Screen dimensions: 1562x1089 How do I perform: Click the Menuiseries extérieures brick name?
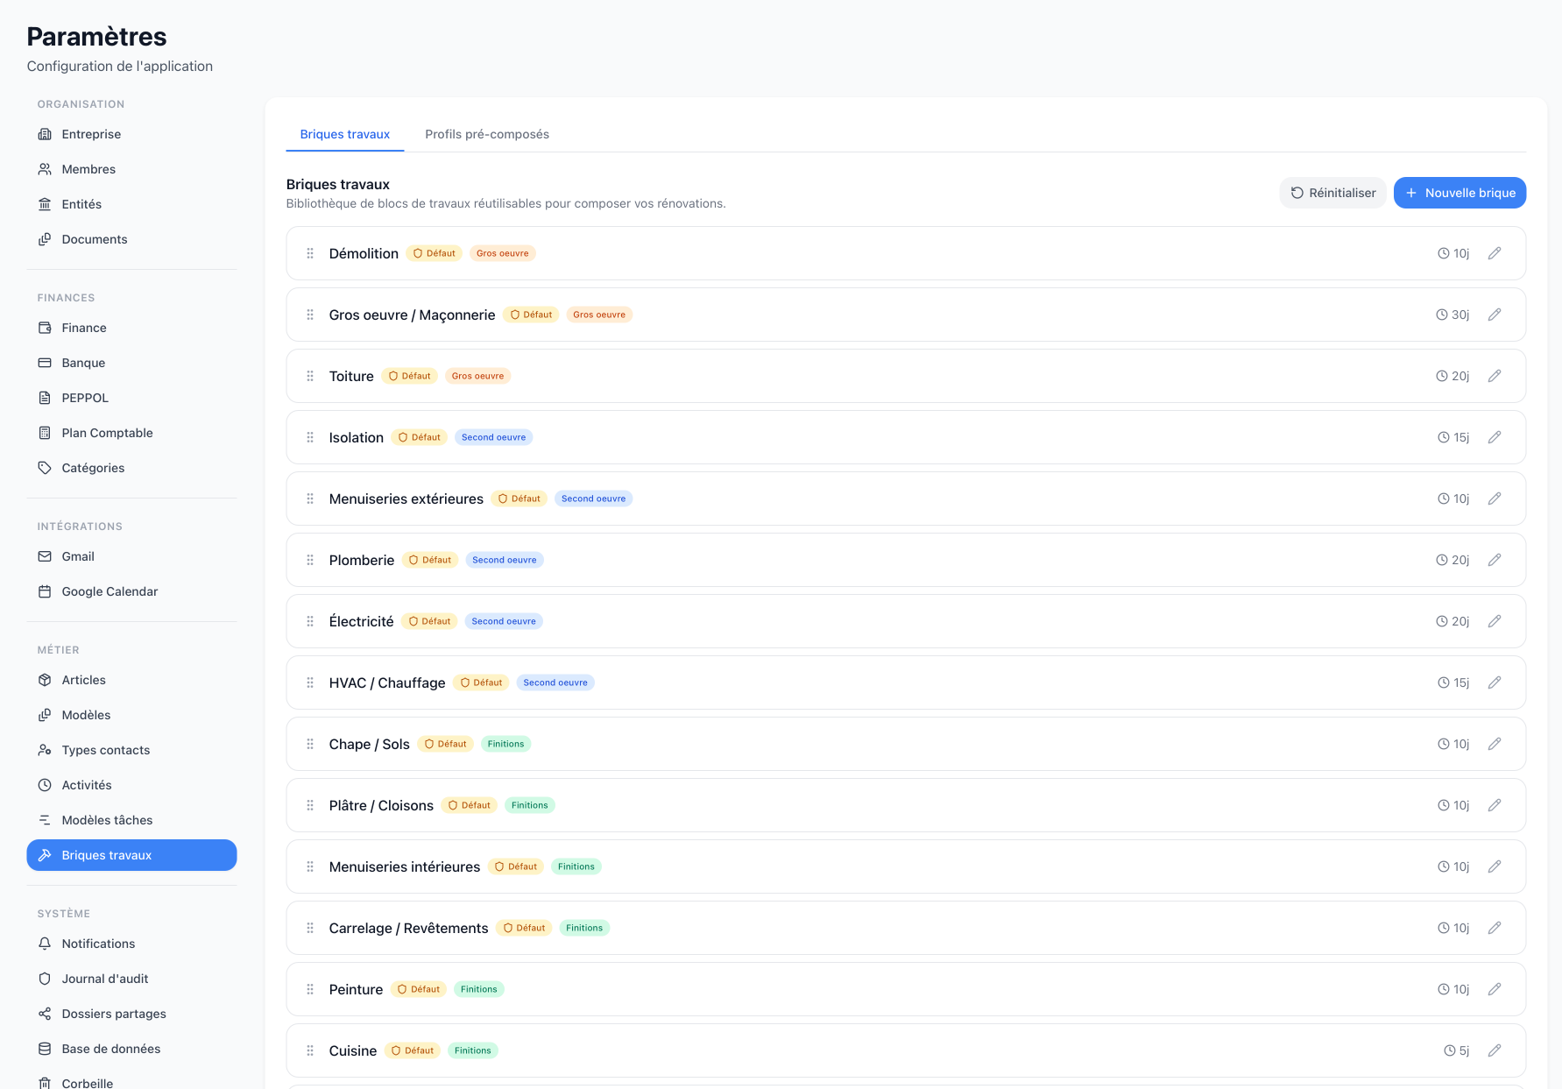(x=406, y=499)
